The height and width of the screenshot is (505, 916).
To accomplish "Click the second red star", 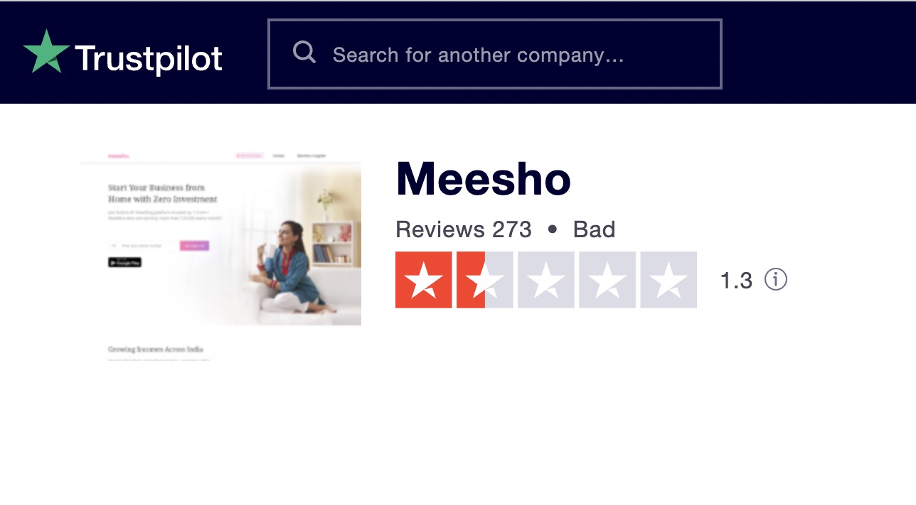I will pyautogui.click(x=484, y=279).
